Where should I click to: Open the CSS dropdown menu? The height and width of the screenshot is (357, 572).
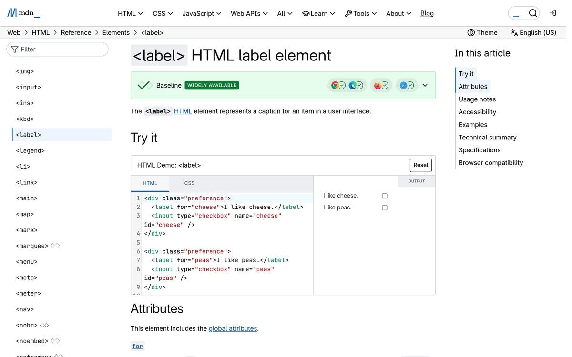tap(163, 13)
